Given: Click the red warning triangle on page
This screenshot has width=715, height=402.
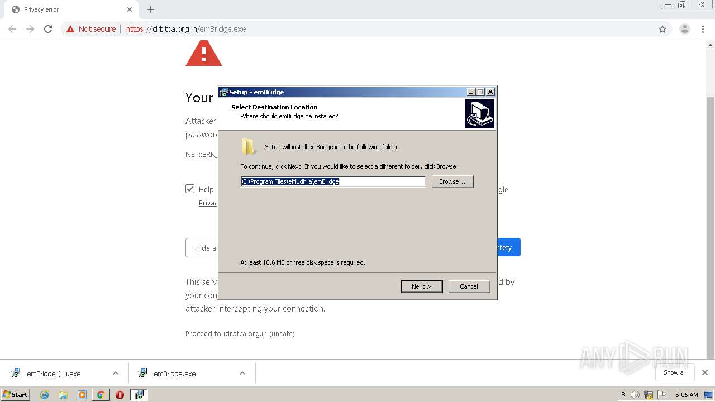Looking at the screenshot, I should tap(204, 54).
